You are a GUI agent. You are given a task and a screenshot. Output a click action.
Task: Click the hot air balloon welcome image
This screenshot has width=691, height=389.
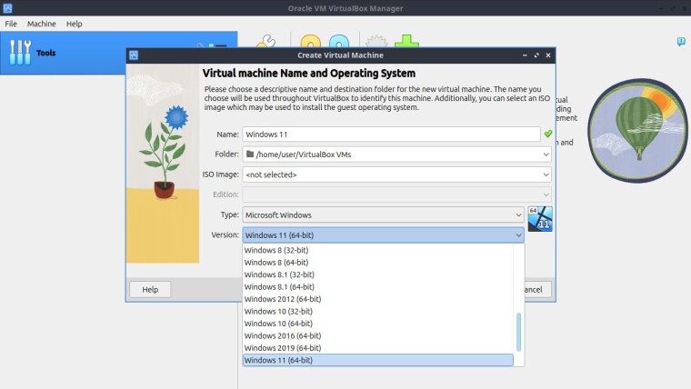(x=637, y=130)
